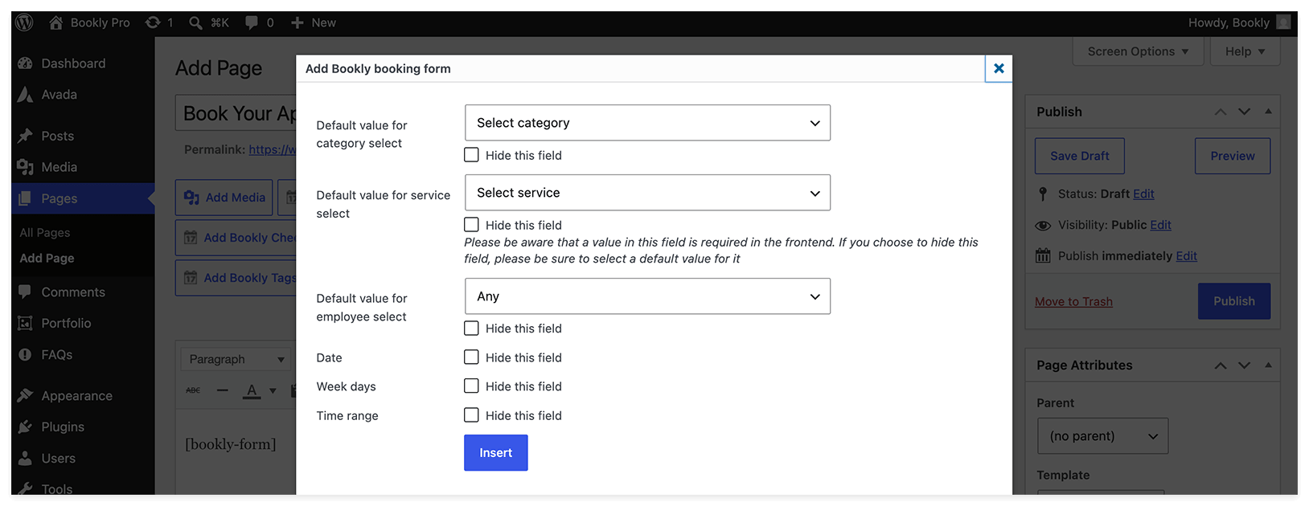Click the permalink URL link
The width and height of the screenshot is (1309, 506).
point(273,149)
